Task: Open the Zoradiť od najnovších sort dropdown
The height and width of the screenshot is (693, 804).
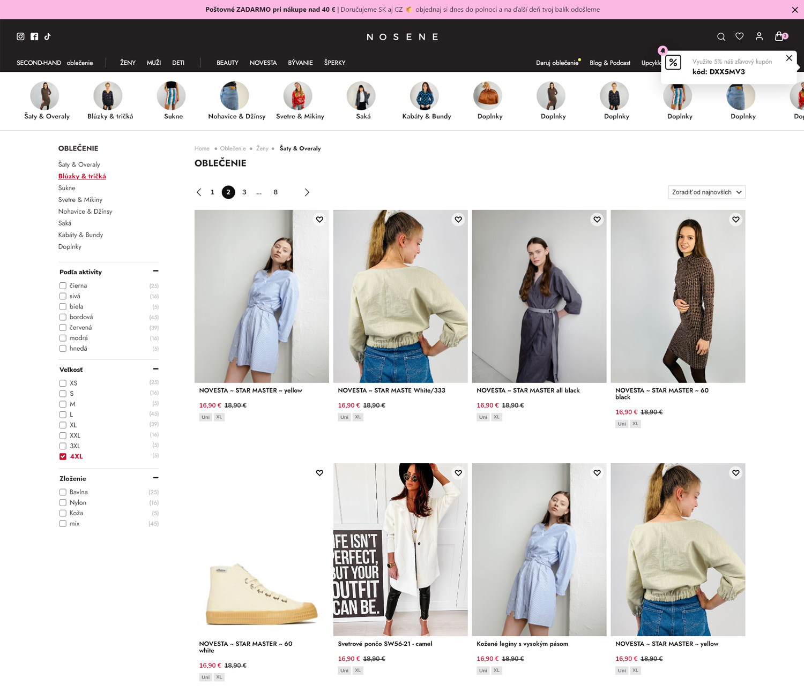Action: pyautogui.click(x=706, y=192)
